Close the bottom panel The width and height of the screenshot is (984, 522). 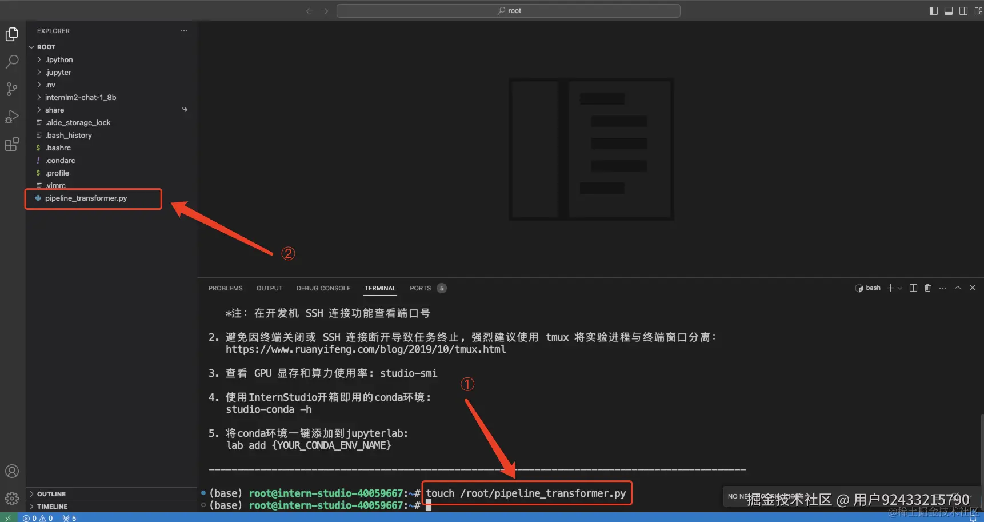click(x=973, y=288)
